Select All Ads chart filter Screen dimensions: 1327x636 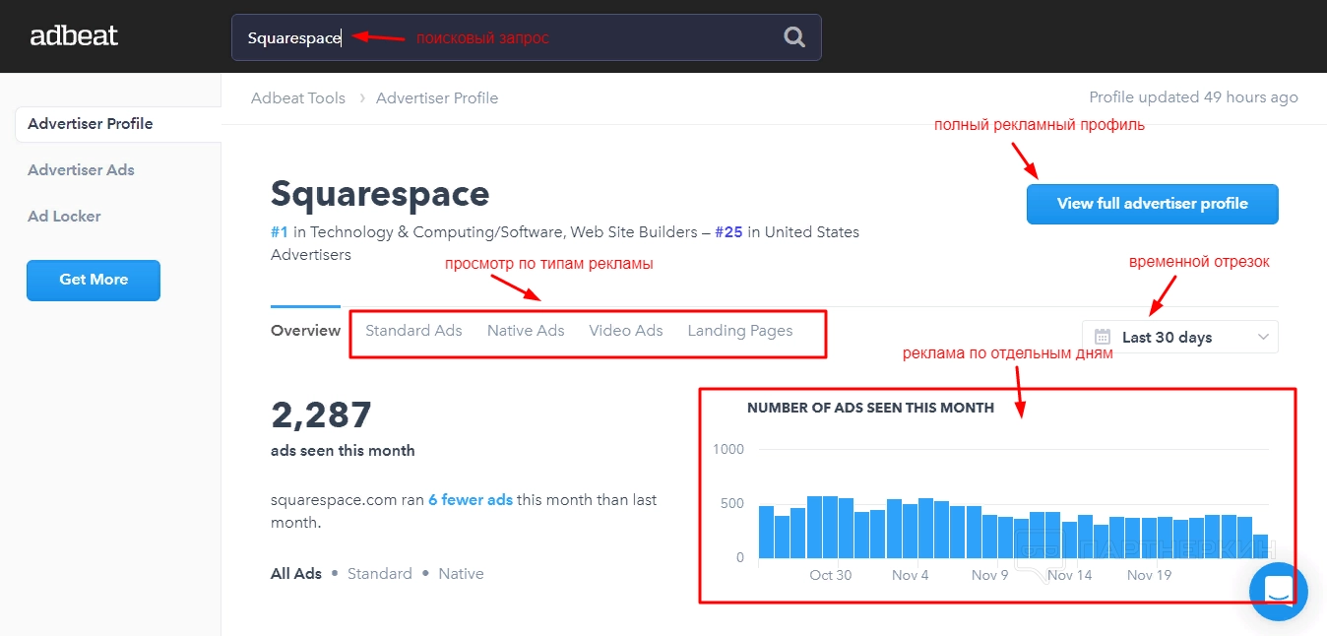click(x=296, y=574)
